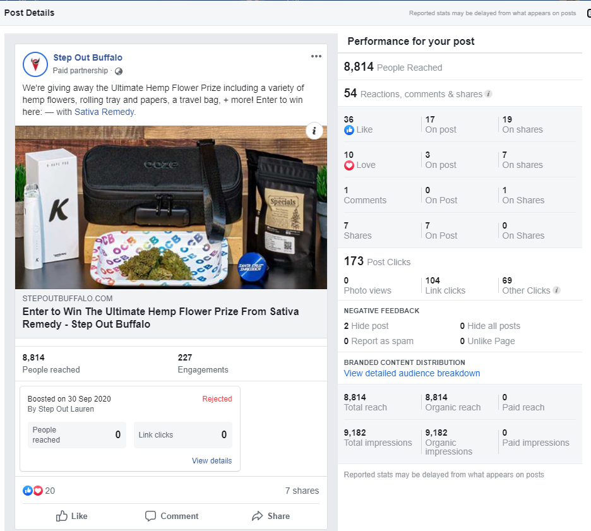Click the 1 Comments stat
This screenshot has width=591, height=531.
coord(365,196)
